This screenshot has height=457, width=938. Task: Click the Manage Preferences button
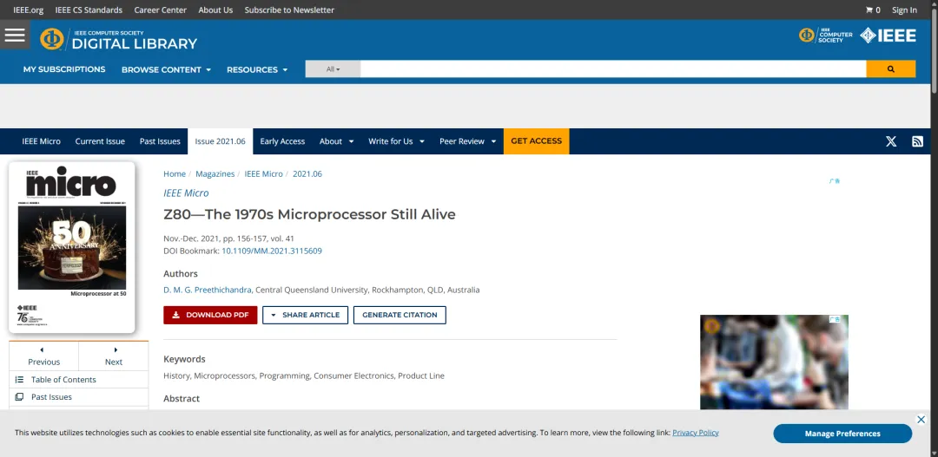click(x=842, y=434)
